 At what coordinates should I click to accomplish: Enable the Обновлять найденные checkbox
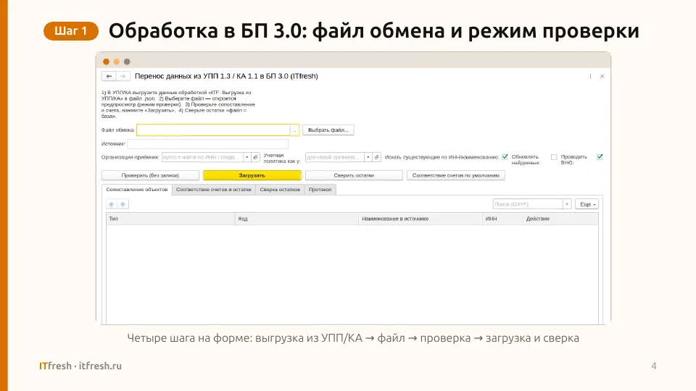554,157
